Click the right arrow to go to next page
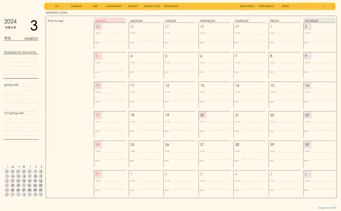Viewport: 341px width, 211px height. point(323,6)
